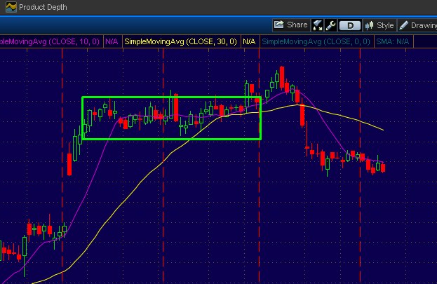Image resolution: width=437 pixels, height=284 pixels.
Task: Select the SimpleMovingAvg (CLOSE, 30, 0) label
Action: (x=180, y=42)
